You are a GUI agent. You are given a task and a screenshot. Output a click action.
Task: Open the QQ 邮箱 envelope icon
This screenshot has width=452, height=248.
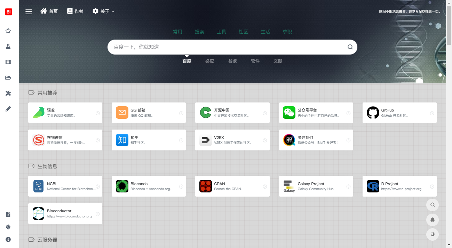(122, 113)
